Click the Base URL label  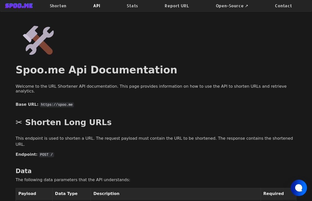pyautogui.click(x=27, y=104)
